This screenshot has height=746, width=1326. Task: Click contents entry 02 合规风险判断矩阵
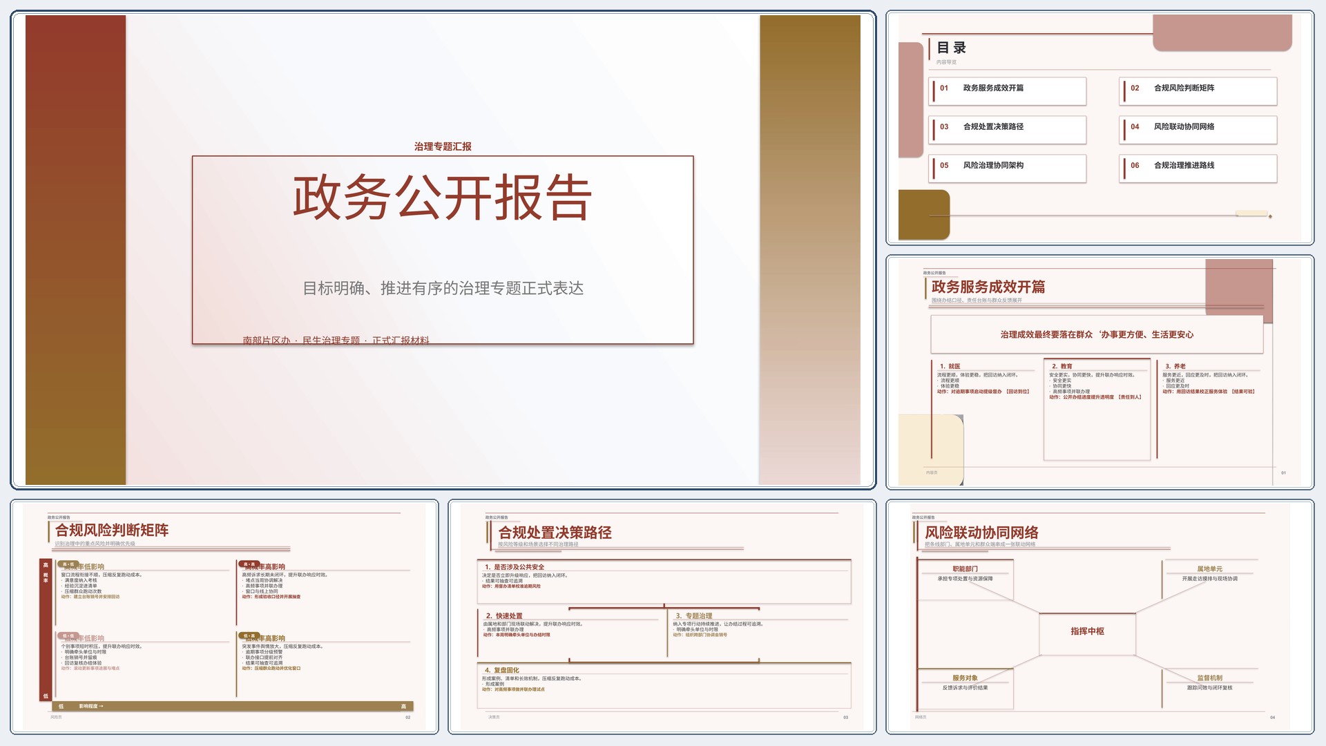click(1198, 91)
